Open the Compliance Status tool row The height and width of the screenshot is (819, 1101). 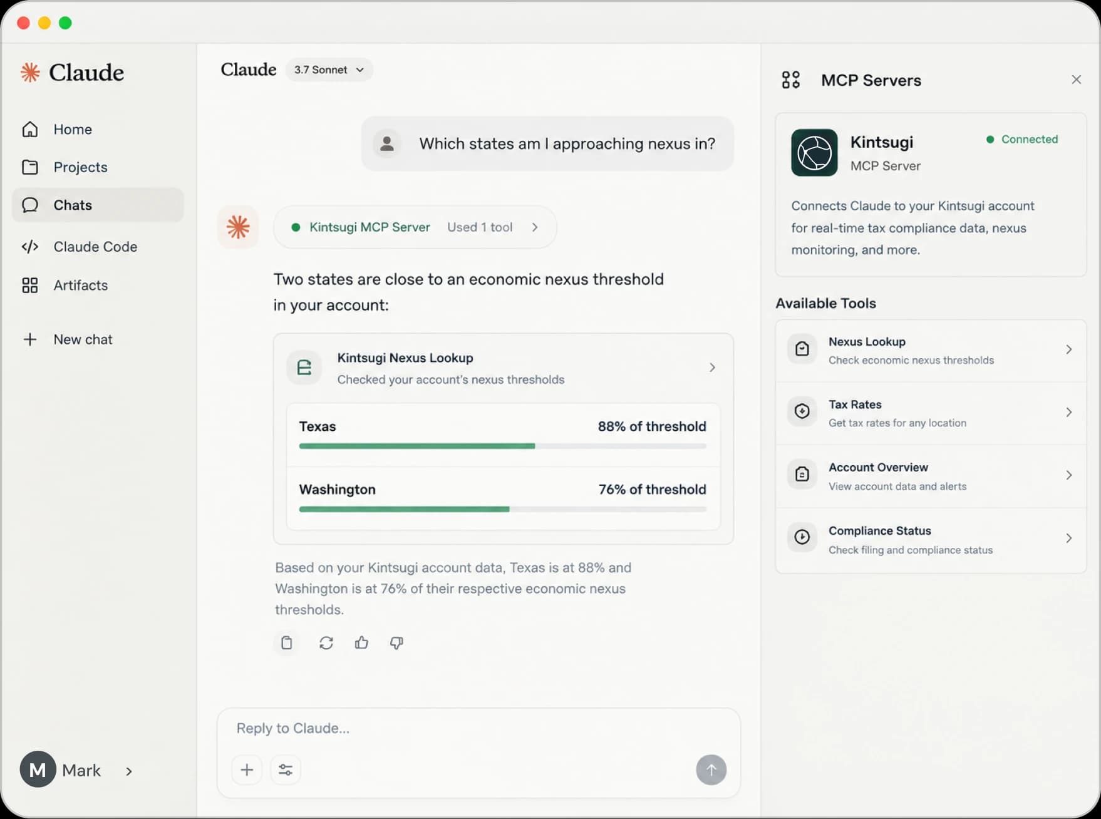[x=931, y=540]
